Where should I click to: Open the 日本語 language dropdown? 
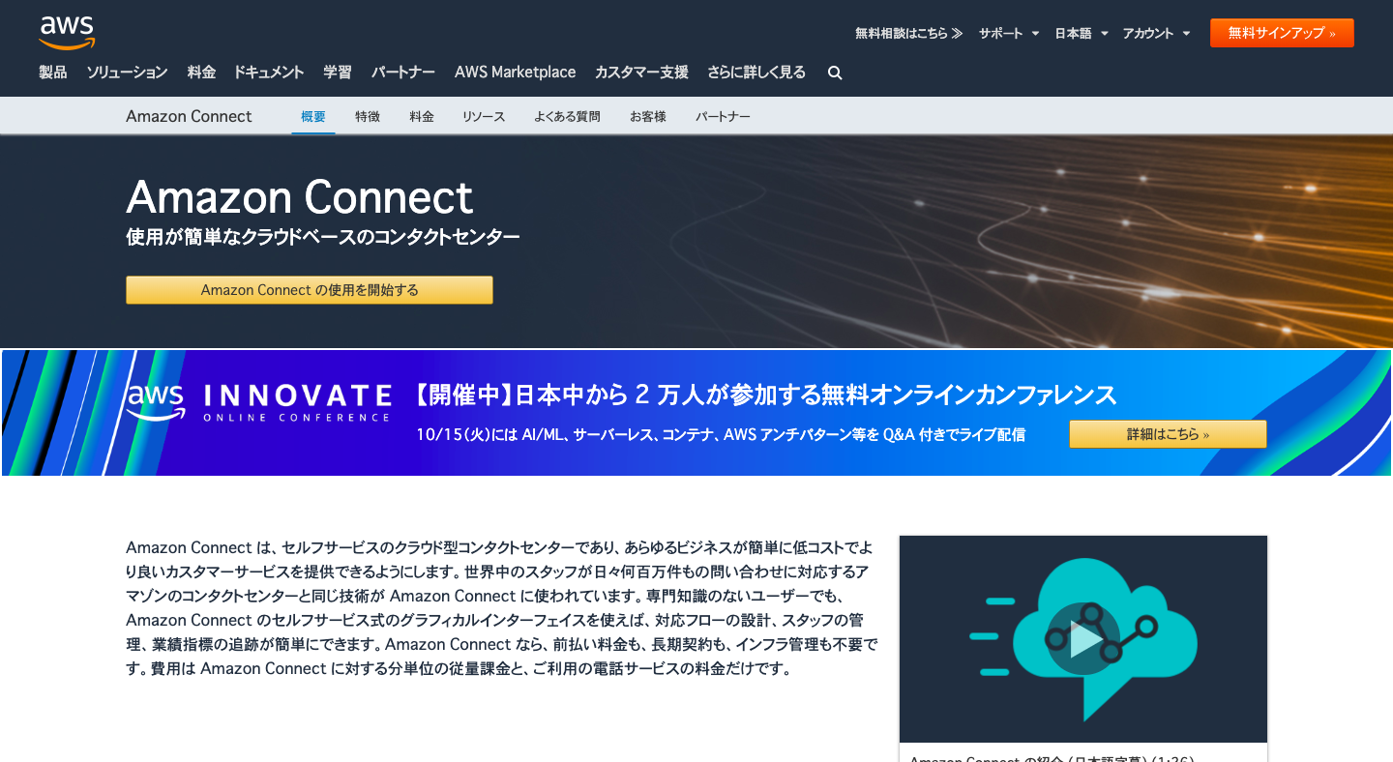(x=1081, y=33)
